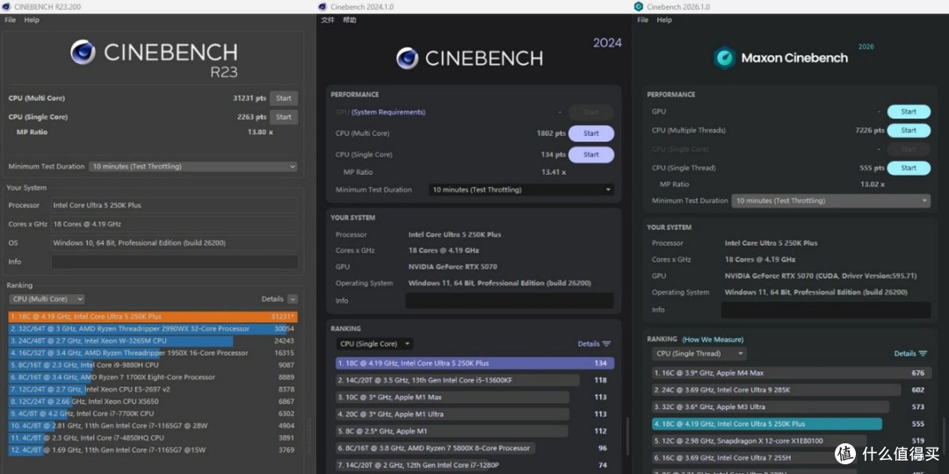The height and width of the screenshot is (474, 949).
Task: Open Help menu in Cinebench R23 window
Action: [x=32, y=20]
